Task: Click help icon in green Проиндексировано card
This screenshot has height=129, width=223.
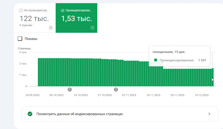Action: coord(92,28)
